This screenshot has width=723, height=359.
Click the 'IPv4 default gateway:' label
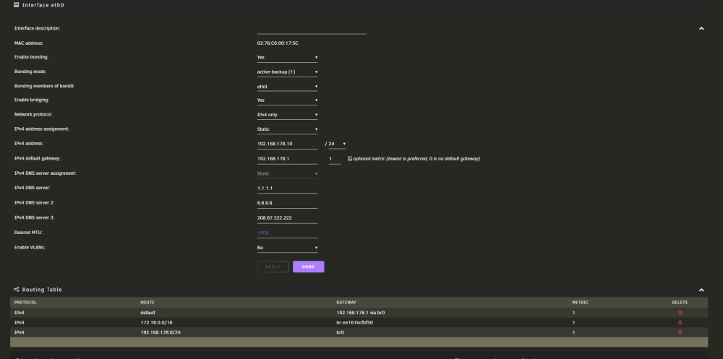coord(38,158)
